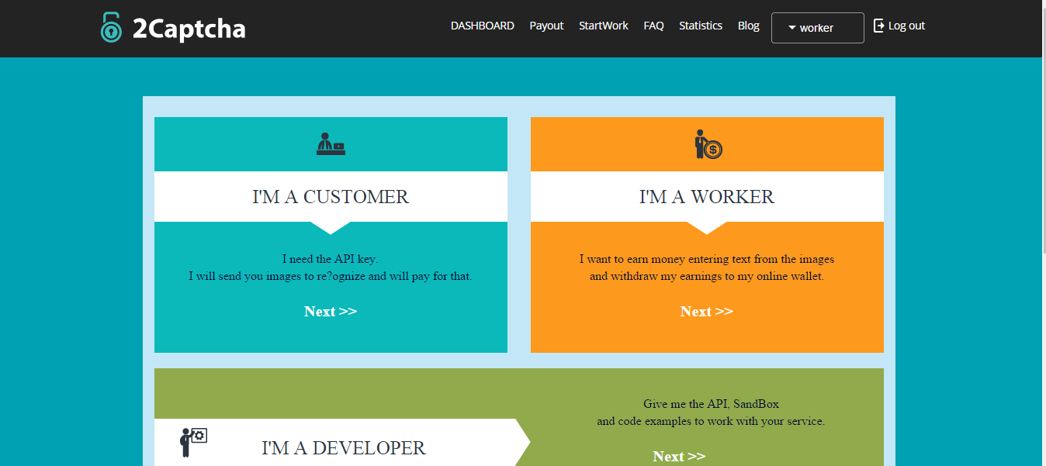The height and width of the screenshot is (466, 1046).
Task: Open the worker account dropdown
Action: coord(817,28)
